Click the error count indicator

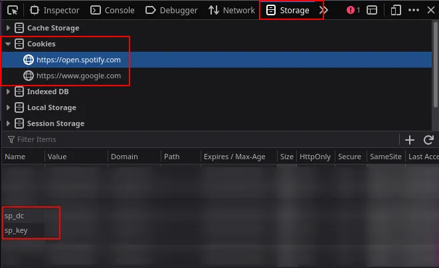tap(353, 11)
